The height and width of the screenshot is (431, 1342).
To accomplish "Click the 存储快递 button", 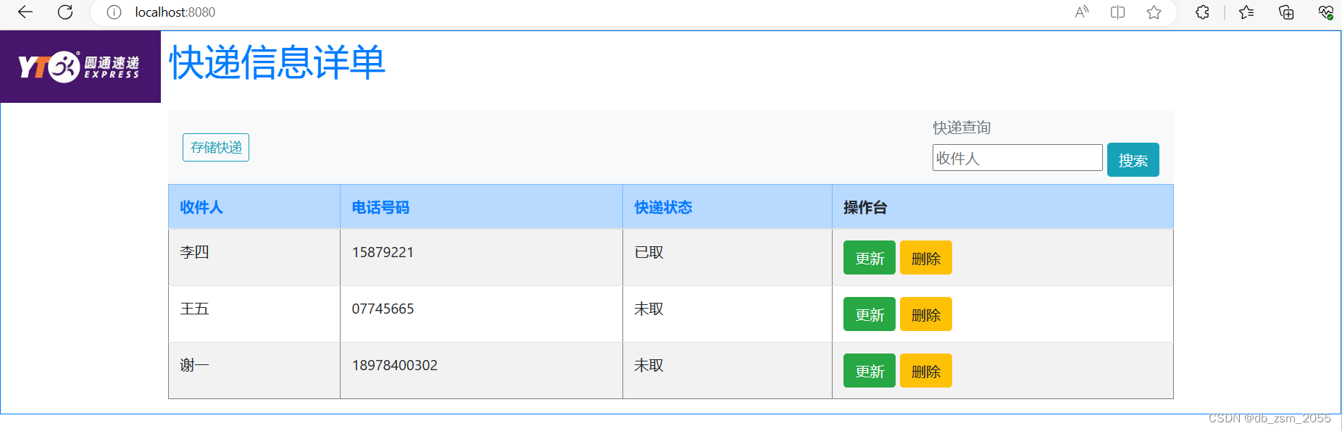I will (216, 148).
